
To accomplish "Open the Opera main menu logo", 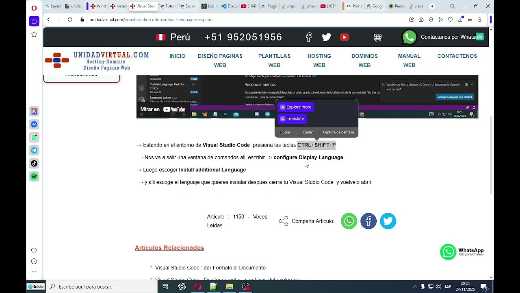I will [34, 8].
